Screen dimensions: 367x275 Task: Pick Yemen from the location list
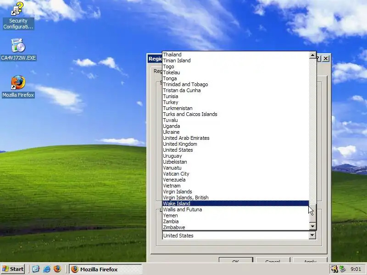click(x=236, y=215)
